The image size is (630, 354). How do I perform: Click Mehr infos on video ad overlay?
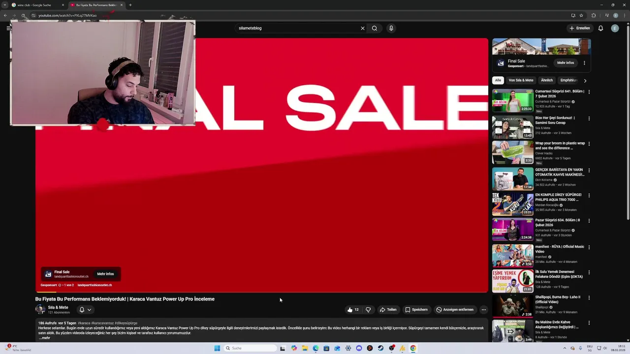point(105,274)
